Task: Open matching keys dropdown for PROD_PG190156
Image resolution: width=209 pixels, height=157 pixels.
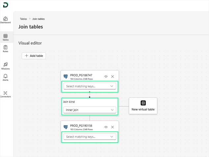Action: pos(90,137)
